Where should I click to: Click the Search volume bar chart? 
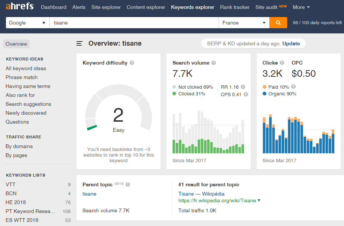pos(208,132)
